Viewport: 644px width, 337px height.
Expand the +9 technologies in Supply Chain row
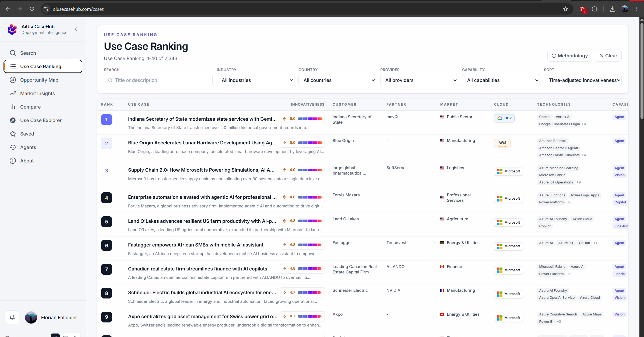[579, 182]
